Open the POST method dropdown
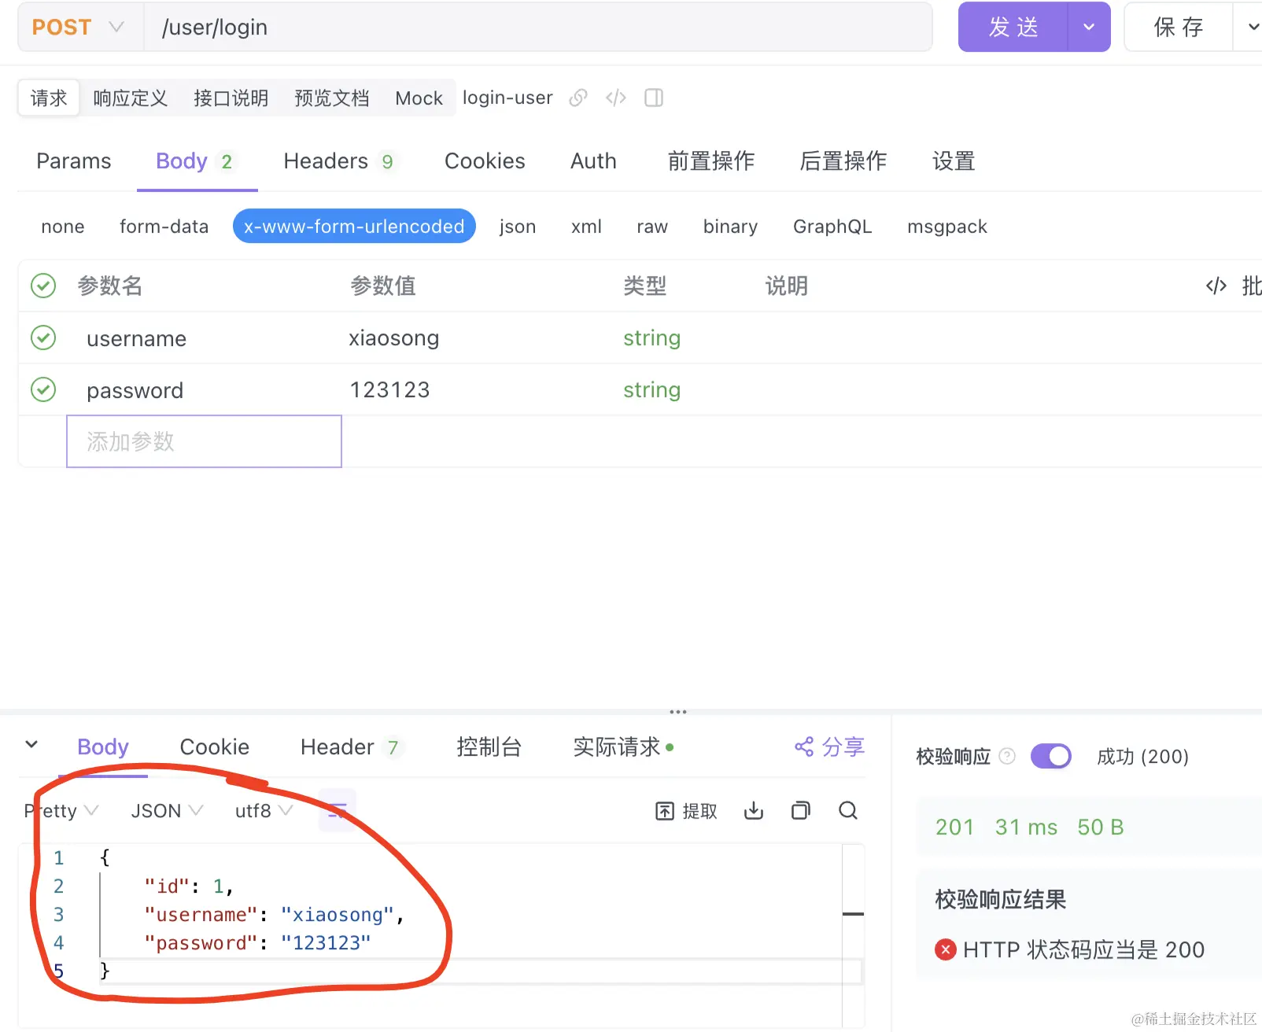Viewport: 1262px width, 1032px height. pyautogui.click(x=80, y=28)
